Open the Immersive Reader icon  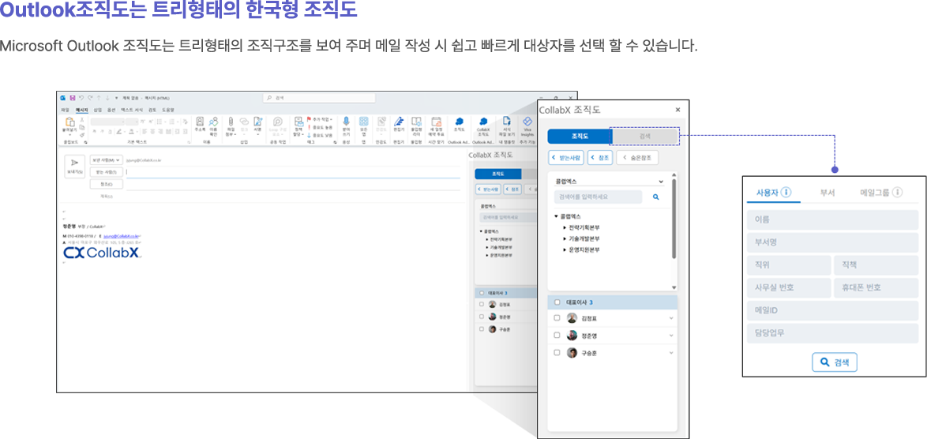coord(416,121)
